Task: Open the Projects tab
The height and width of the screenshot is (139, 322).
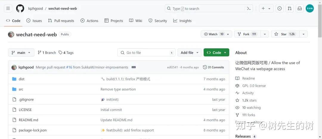Action: coord(114,21)
